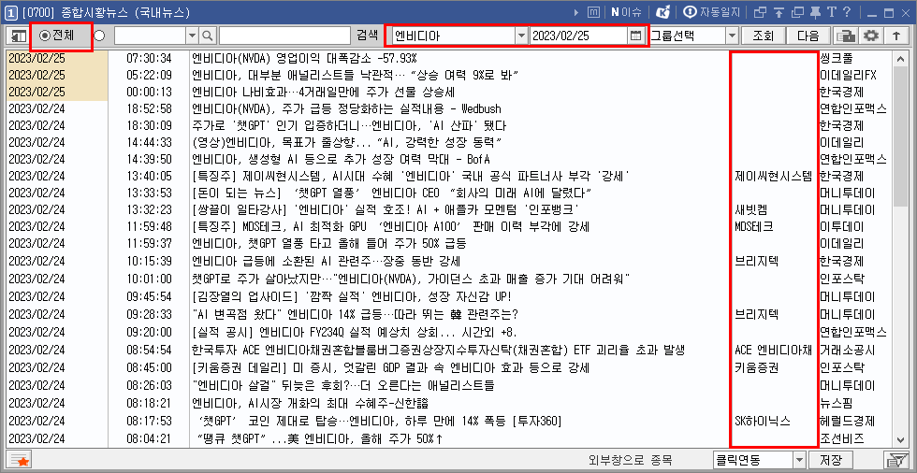Open the stock code dropdown arrow
The height and width of the screenshot is (473, 917).
(193, 36)
